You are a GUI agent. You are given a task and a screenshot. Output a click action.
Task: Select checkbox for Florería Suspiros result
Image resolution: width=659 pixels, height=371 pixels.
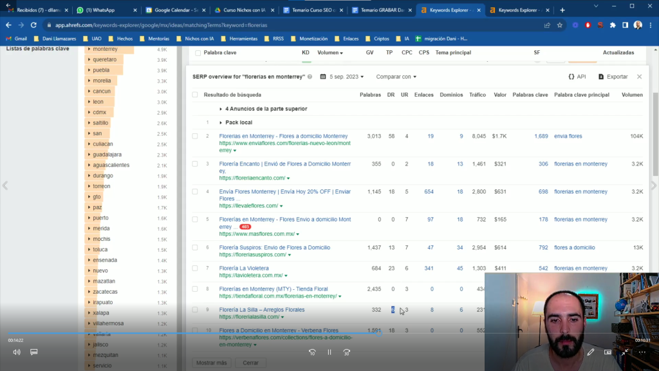(195, 248)
